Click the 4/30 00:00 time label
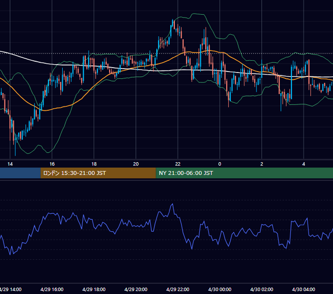Screen dimensions: 333x294 point(219,289)
